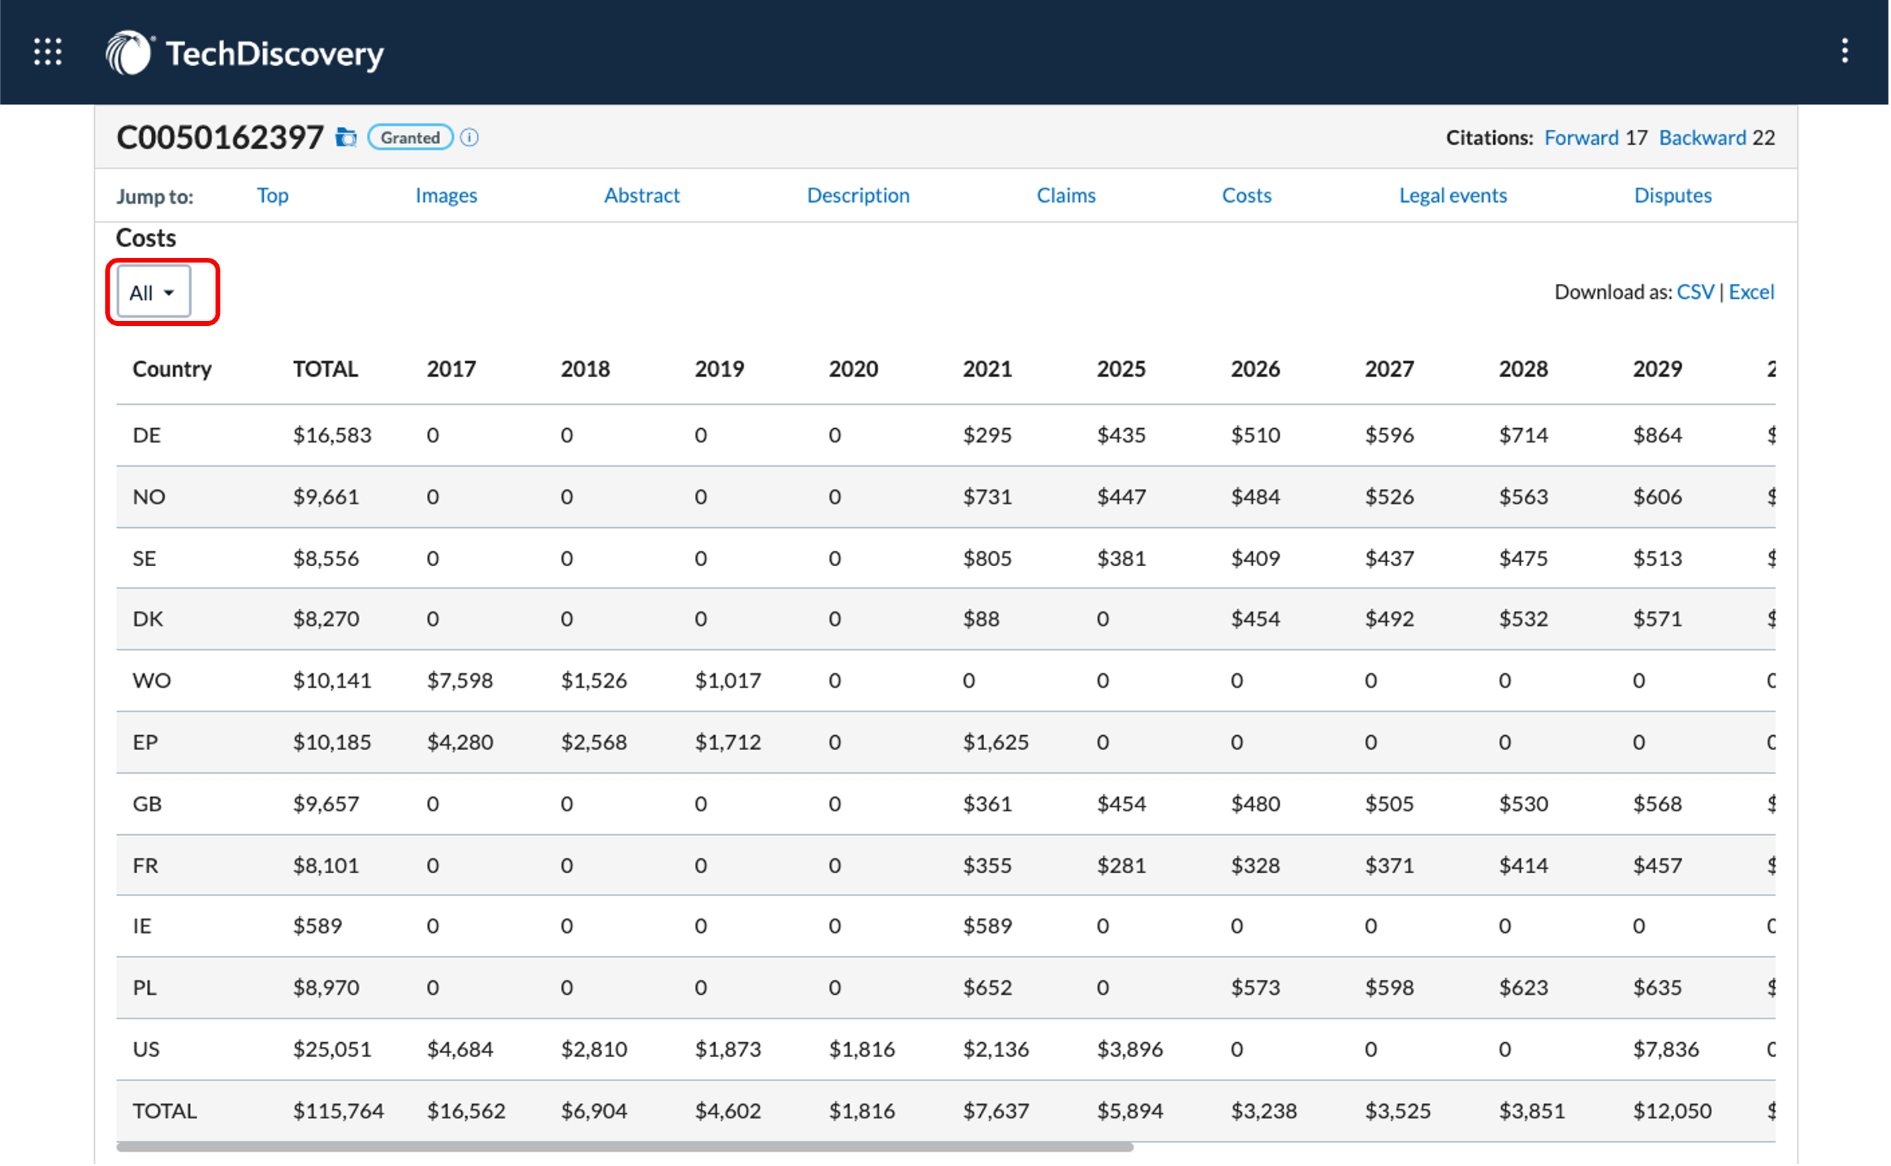Jump to the Images section
The height and width of the screenshot is (1166, 1891).
[x=446, y=195]
